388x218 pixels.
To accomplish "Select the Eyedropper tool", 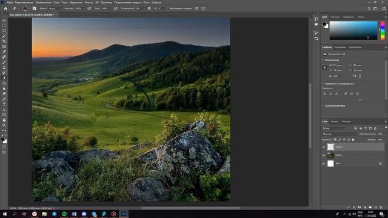I will 4,51.
